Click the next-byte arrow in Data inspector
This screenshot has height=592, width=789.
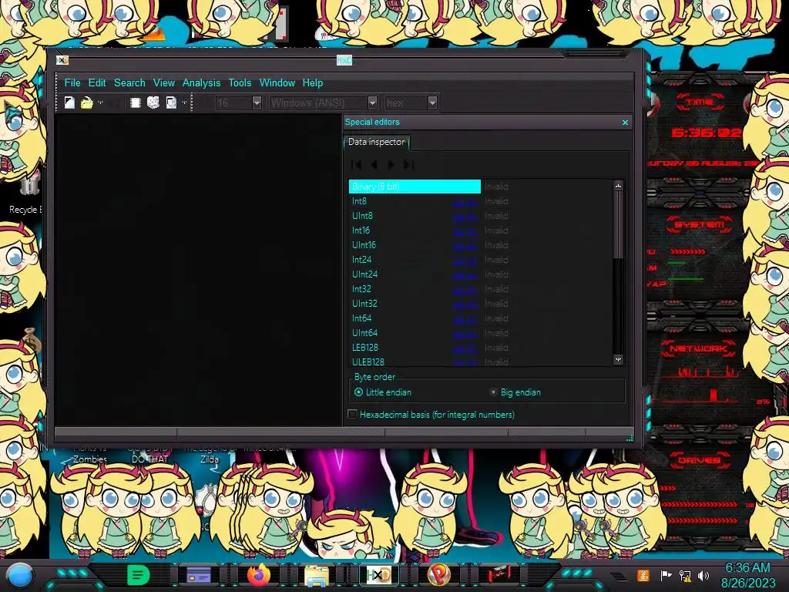[x=391, y=165]
